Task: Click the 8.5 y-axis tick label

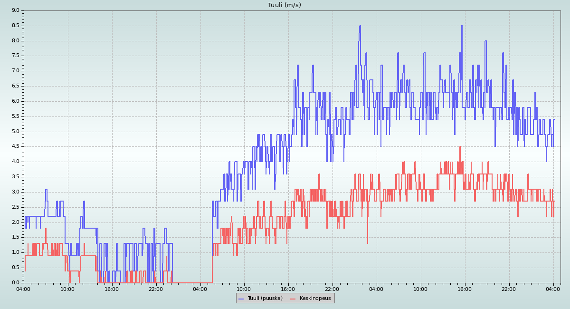Action: 16,26
